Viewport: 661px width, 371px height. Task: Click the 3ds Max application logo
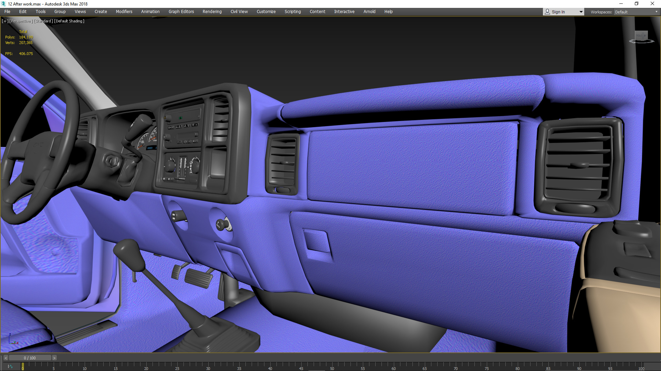click(3, 4)
